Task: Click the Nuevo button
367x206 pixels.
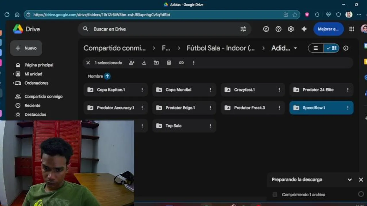Action: coord(26,48)
